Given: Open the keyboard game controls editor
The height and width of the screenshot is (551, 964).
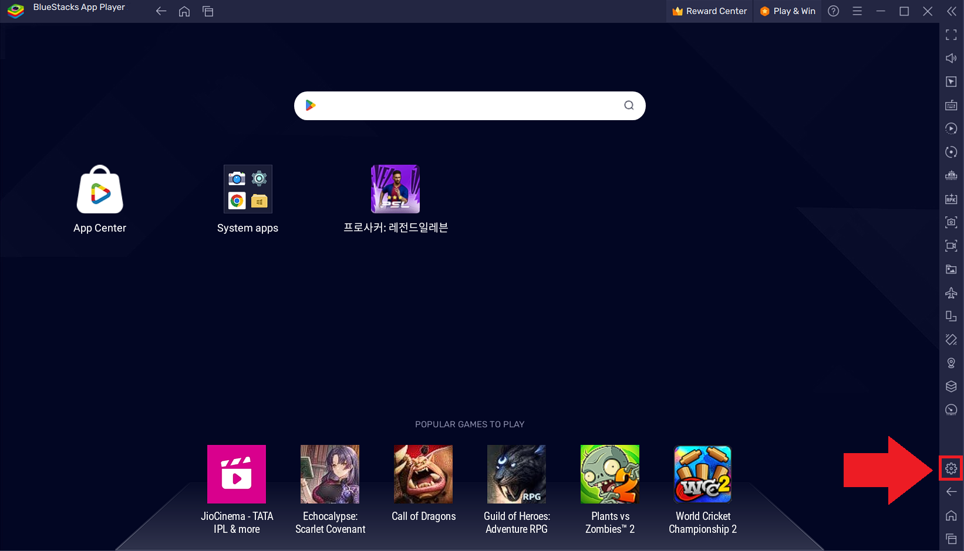Looking at the screenshot, I should click(x=951, y=105).
